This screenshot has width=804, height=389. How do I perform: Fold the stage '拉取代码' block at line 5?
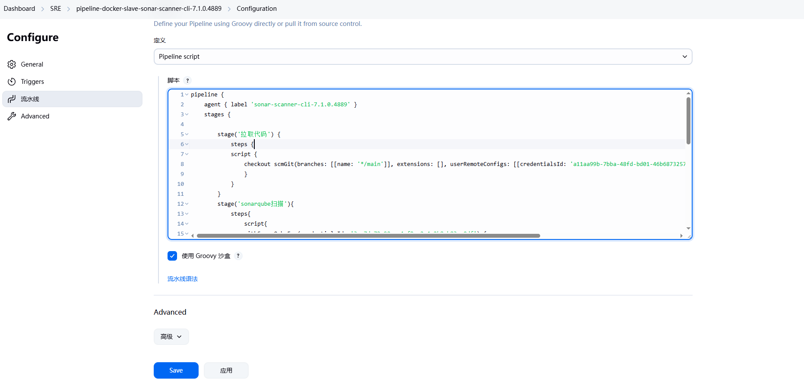[187, 134]
